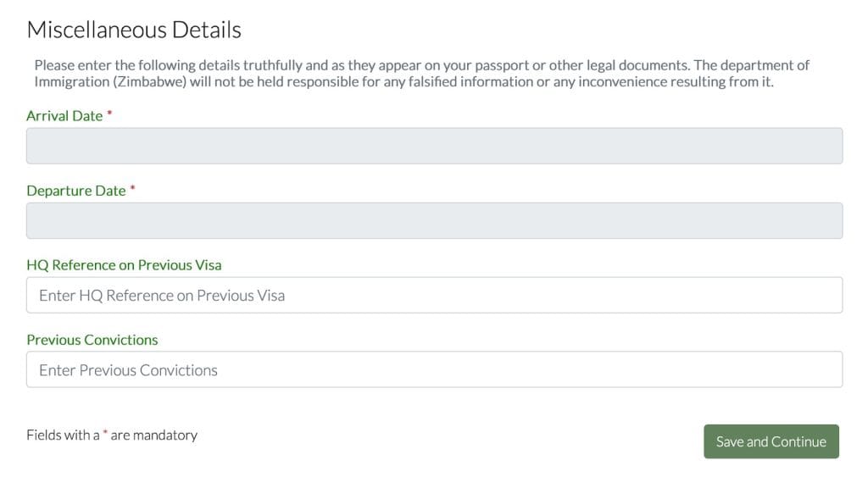868x477 pixels.
Task: Focus the Previous Convictions text field
Action: (x=434, y=369)
